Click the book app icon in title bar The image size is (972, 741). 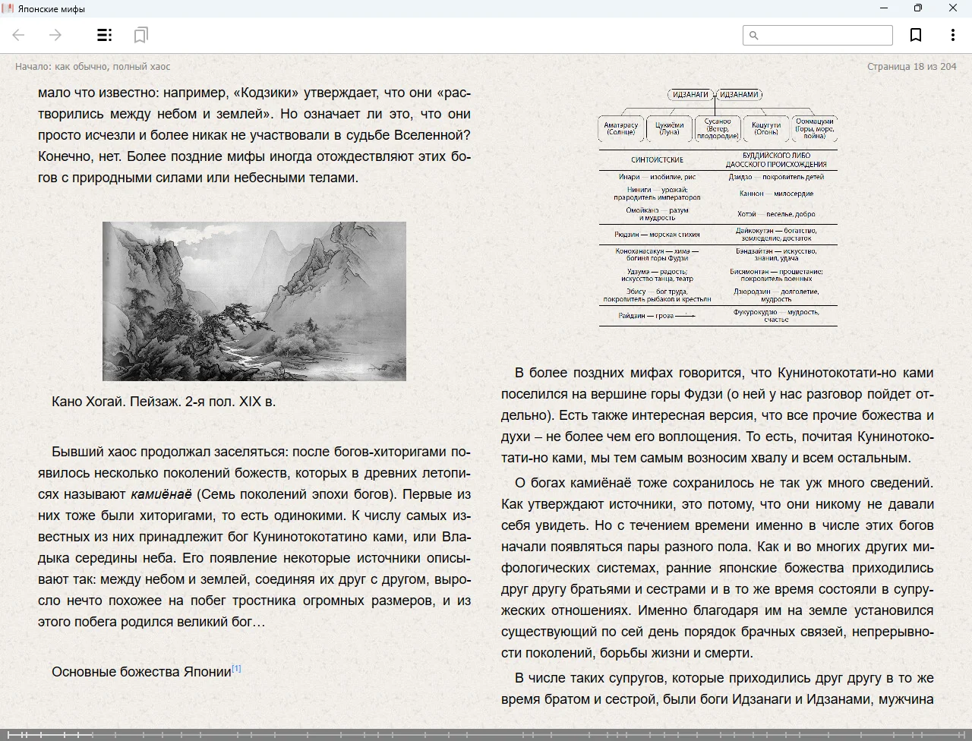click(x=8, y=8)
